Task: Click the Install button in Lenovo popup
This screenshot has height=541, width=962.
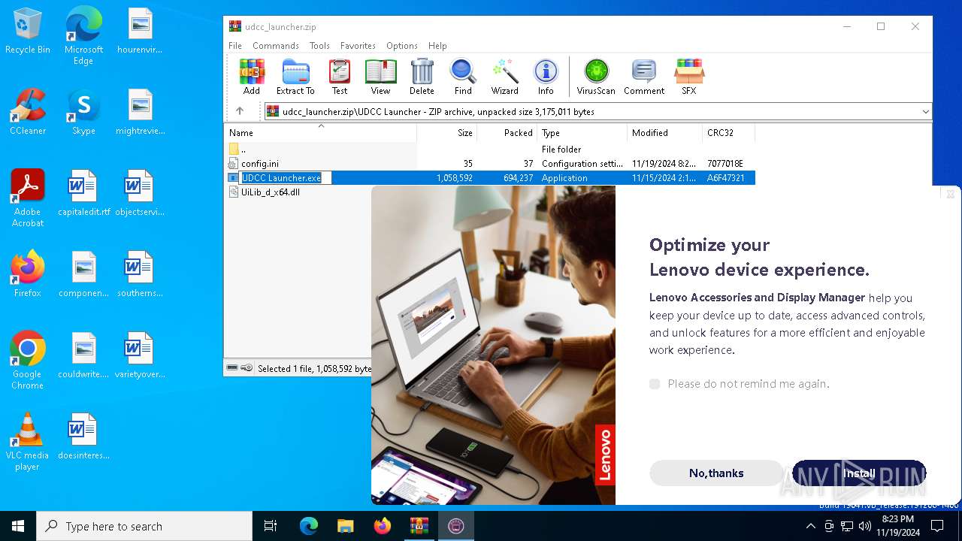Action: [859, 473]
